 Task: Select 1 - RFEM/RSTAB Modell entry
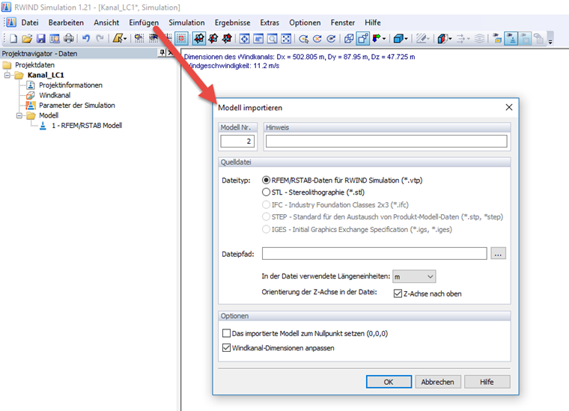87,126
